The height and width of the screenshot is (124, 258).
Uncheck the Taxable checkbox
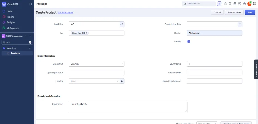click(189, 42)
